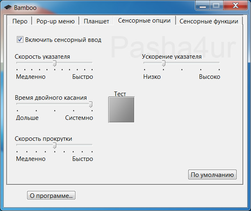Click the gray Тест double-tap area
251x211 pixels.
(121, 110)
